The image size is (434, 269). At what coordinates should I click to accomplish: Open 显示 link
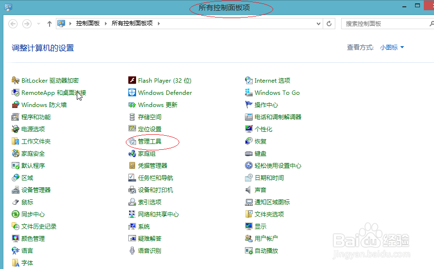(x=260, y=227)
